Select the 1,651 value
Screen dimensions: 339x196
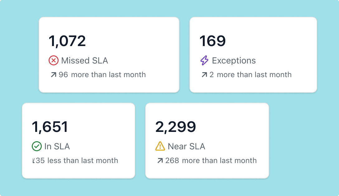[x=50, y=127]
